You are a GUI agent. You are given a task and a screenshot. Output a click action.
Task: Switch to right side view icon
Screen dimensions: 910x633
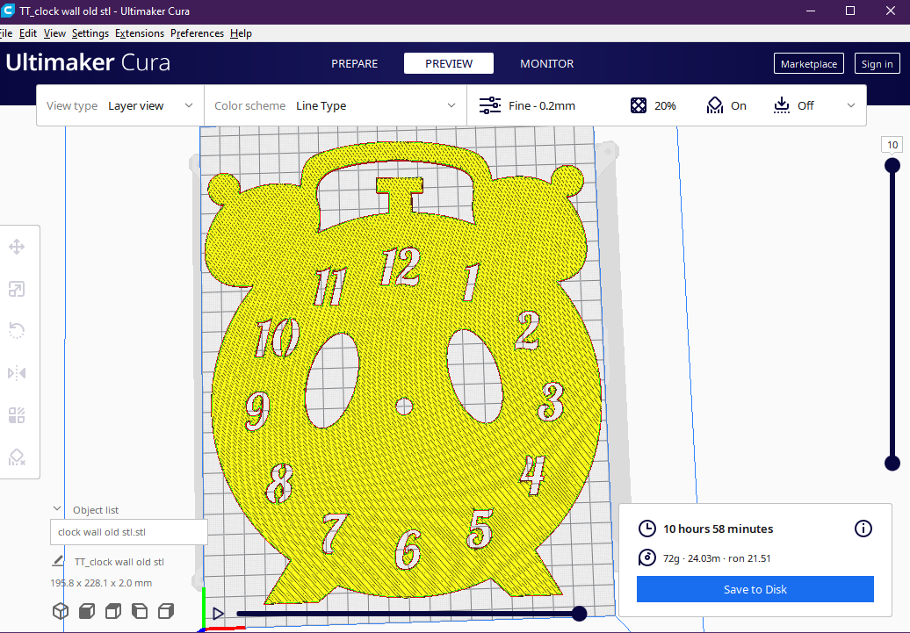pyautogui.click(x=166, y=611)
